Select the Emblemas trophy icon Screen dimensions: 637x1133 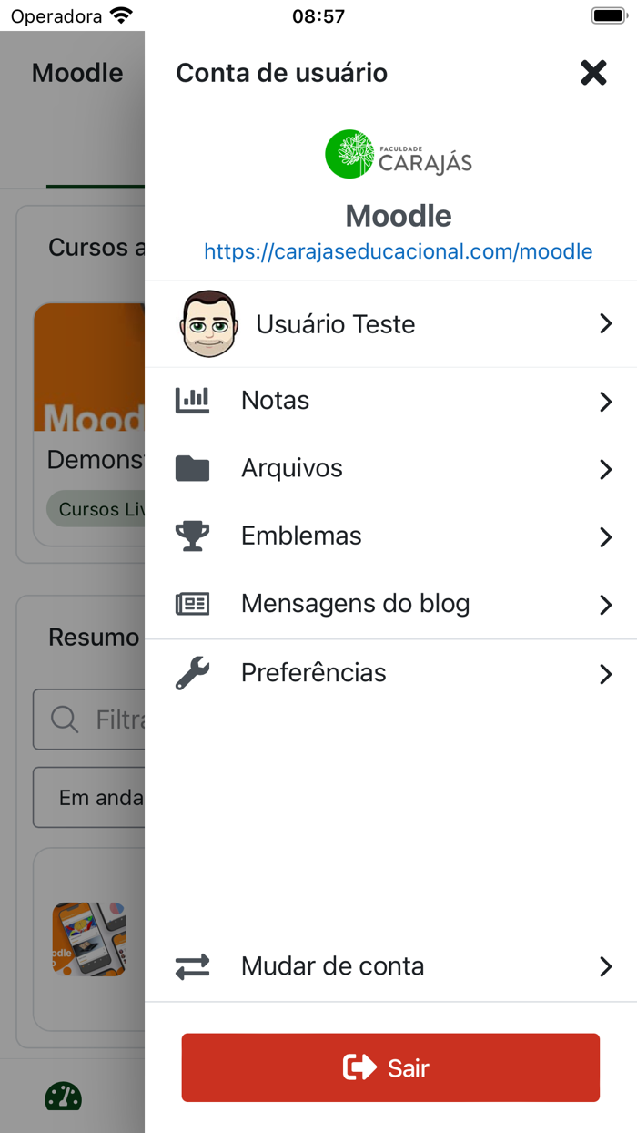(x=193, y=536)
